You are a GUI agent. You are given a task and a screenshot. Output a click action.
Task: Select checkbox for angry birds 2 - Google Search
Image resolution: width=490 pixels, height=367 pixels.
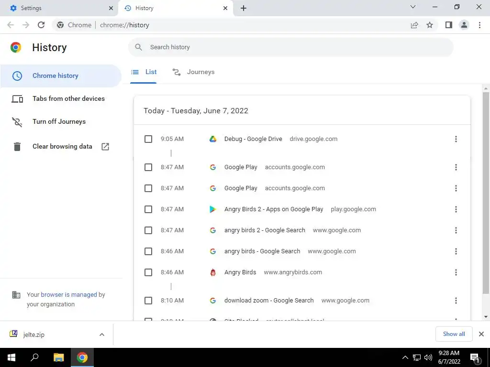point(148,230)
